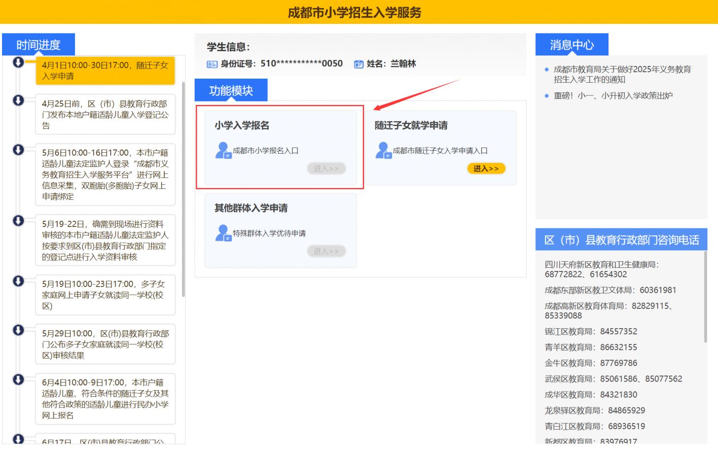Click the user icon in 小学入学报名 card
Screen dimensions: 718x451
pyautogui.click(x=223, y=151)
